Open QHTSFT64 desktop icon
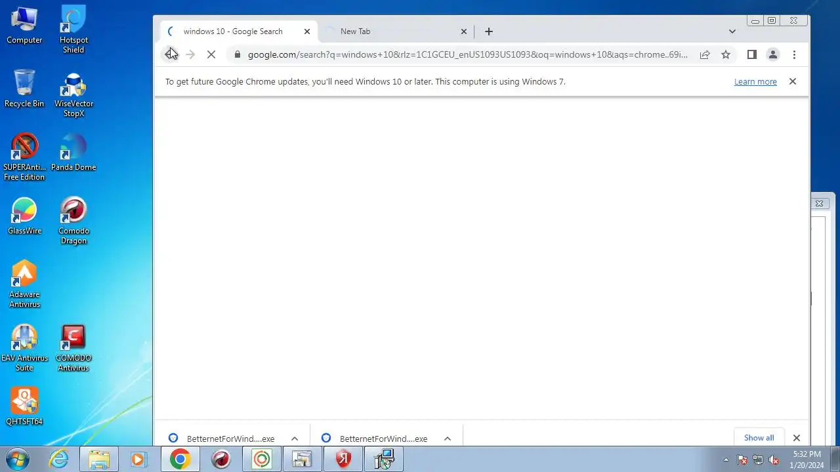The height and width of the screenshot is (472, 840). (24, 406)
